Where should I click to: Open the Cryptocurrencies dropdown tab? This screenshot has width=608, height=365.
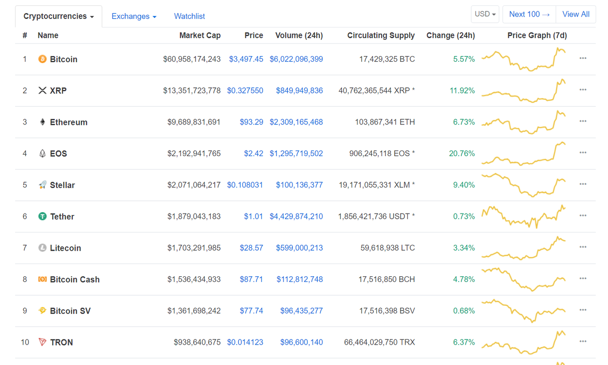tap(58, 17)
